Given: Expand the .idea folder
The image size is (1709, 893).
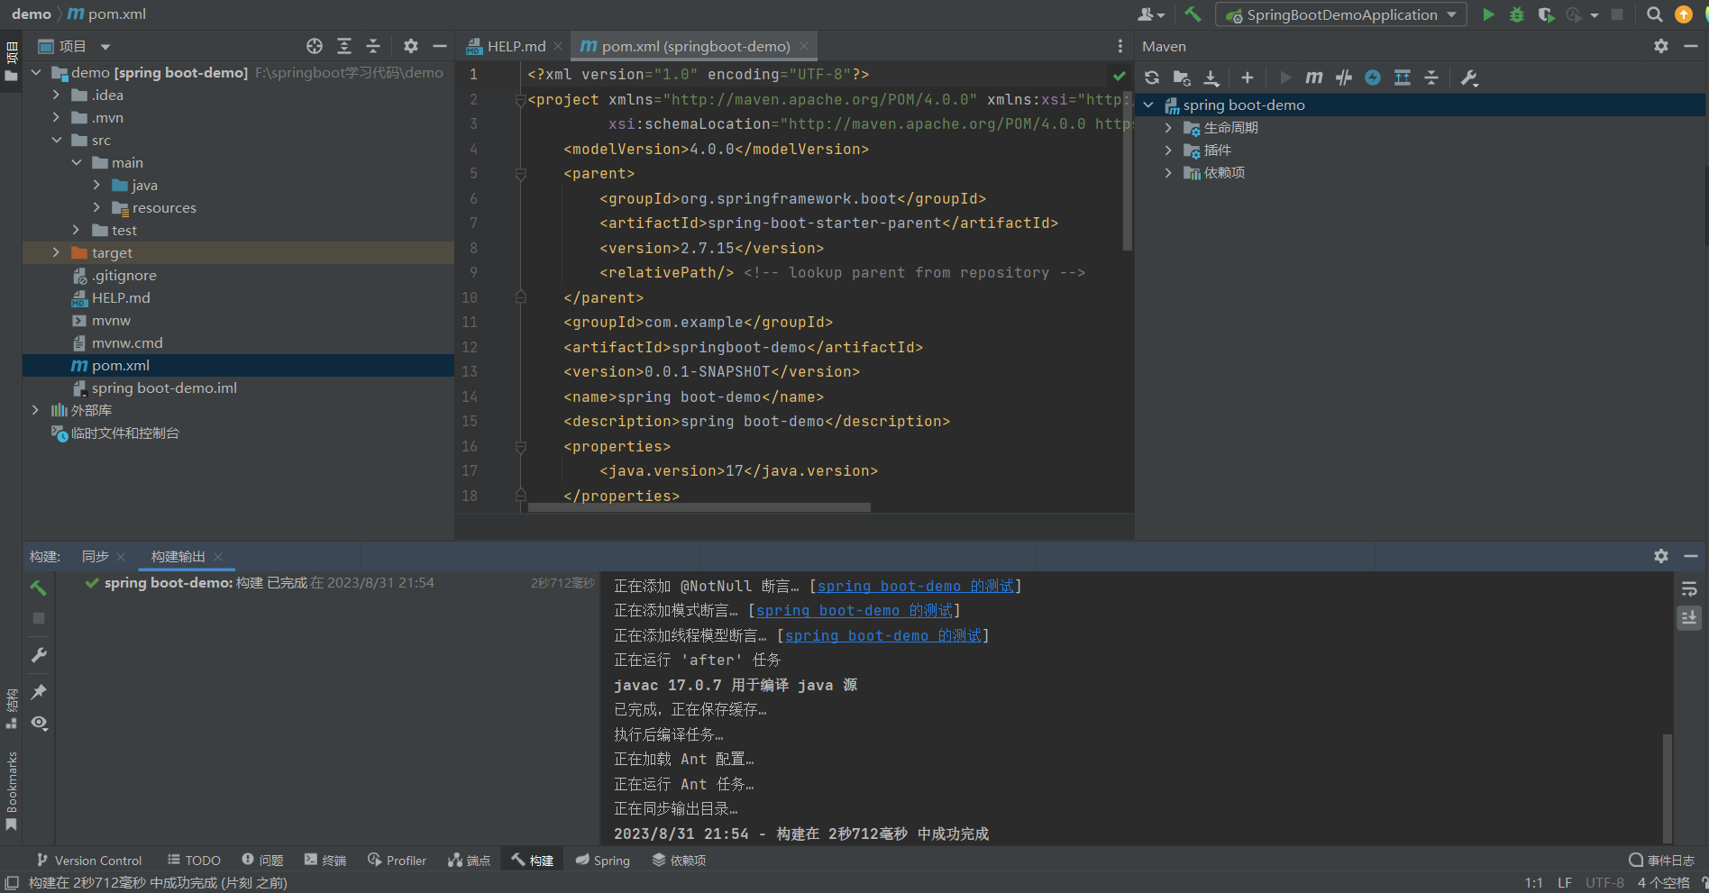Looking at the screenshot, I should click(56, 95).
